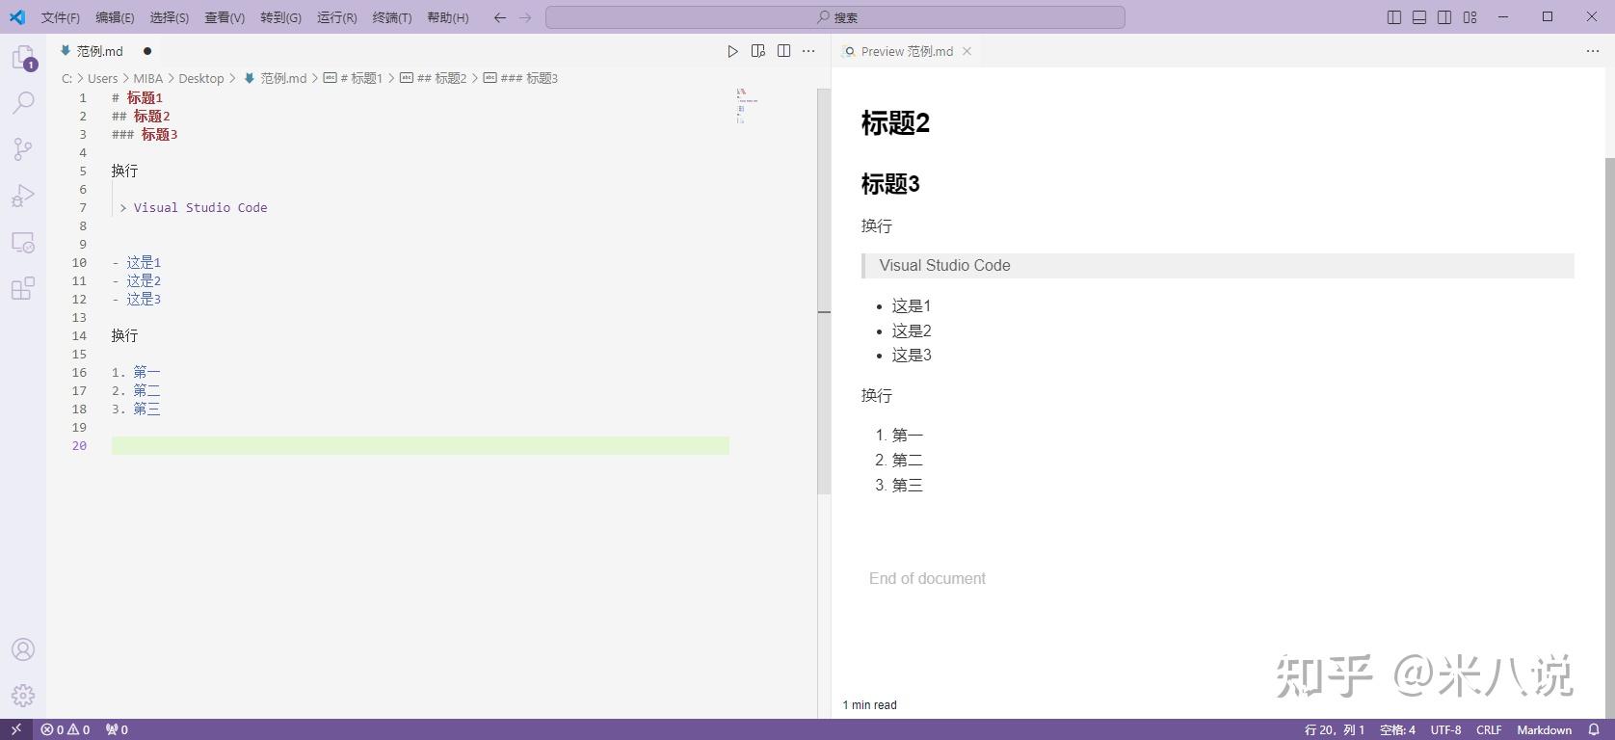The height and width of the screenshot is (740, 1615).
Task: Open preview pane More Actions ellipsis
Action: coord(1593,51)
